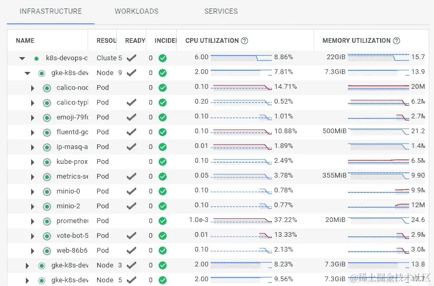The image size is (434, 286).
Task: Click metrics-se incidents green checkmark
Action: [x=163, y=177]
